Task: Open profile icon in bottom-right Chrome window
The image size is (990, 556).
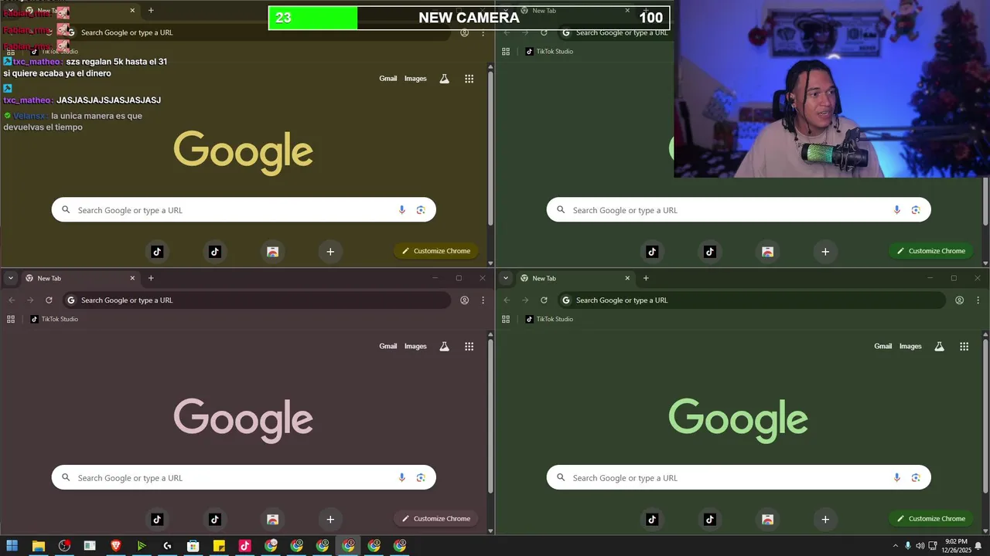Action: (959, 300)
